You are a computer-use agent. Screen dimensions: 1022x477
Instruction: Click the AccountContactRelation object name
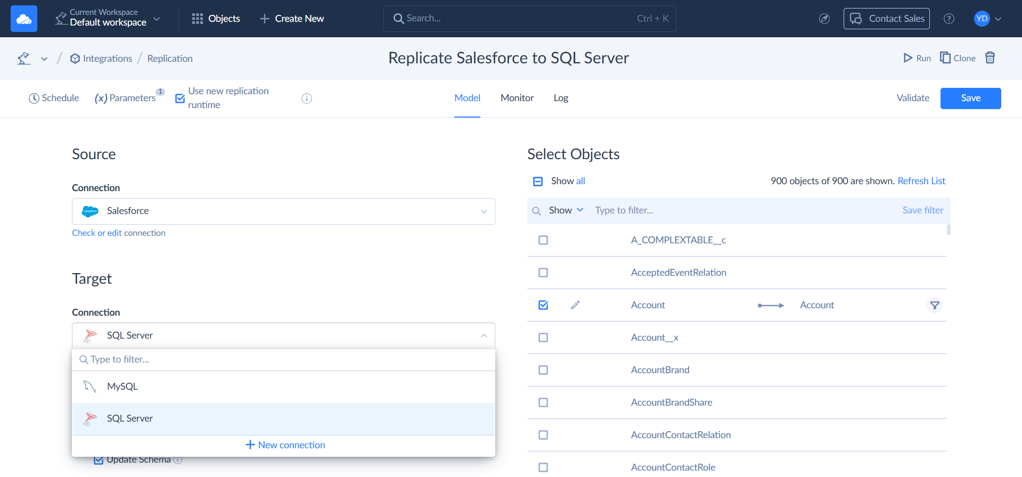pyautogui.click(x=681, y=435)
